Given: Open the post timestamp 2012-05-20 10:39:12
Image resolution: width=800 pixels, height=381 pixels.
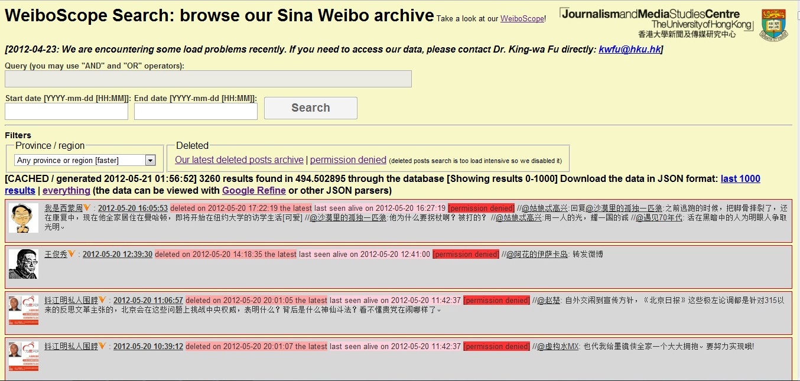Looking at the screenshot, I should pos(148,346).
